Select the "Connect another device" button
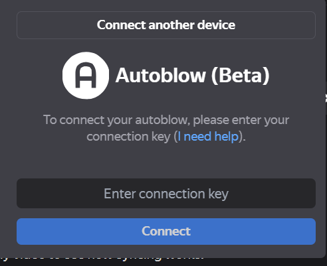 166,25
